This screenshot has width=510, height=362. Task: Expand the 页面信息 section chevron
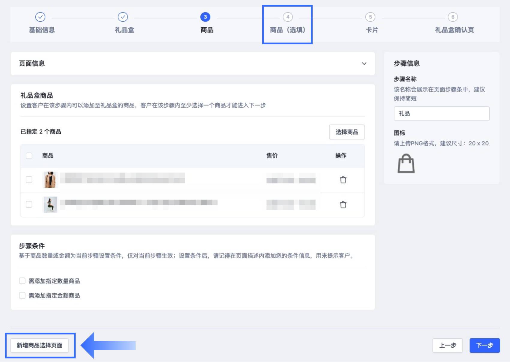coord(364,64)
